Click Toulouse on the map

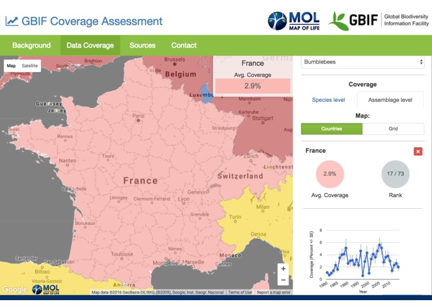point(122,255)
